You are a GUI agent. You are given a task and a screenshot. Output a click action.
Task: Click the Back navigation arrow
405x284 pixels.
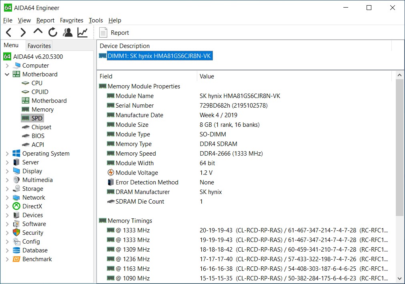point(9,33)
